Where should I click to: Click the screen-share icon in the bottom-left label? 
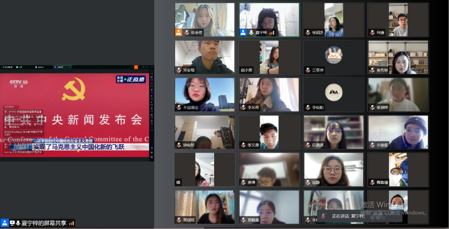[12, 223]
